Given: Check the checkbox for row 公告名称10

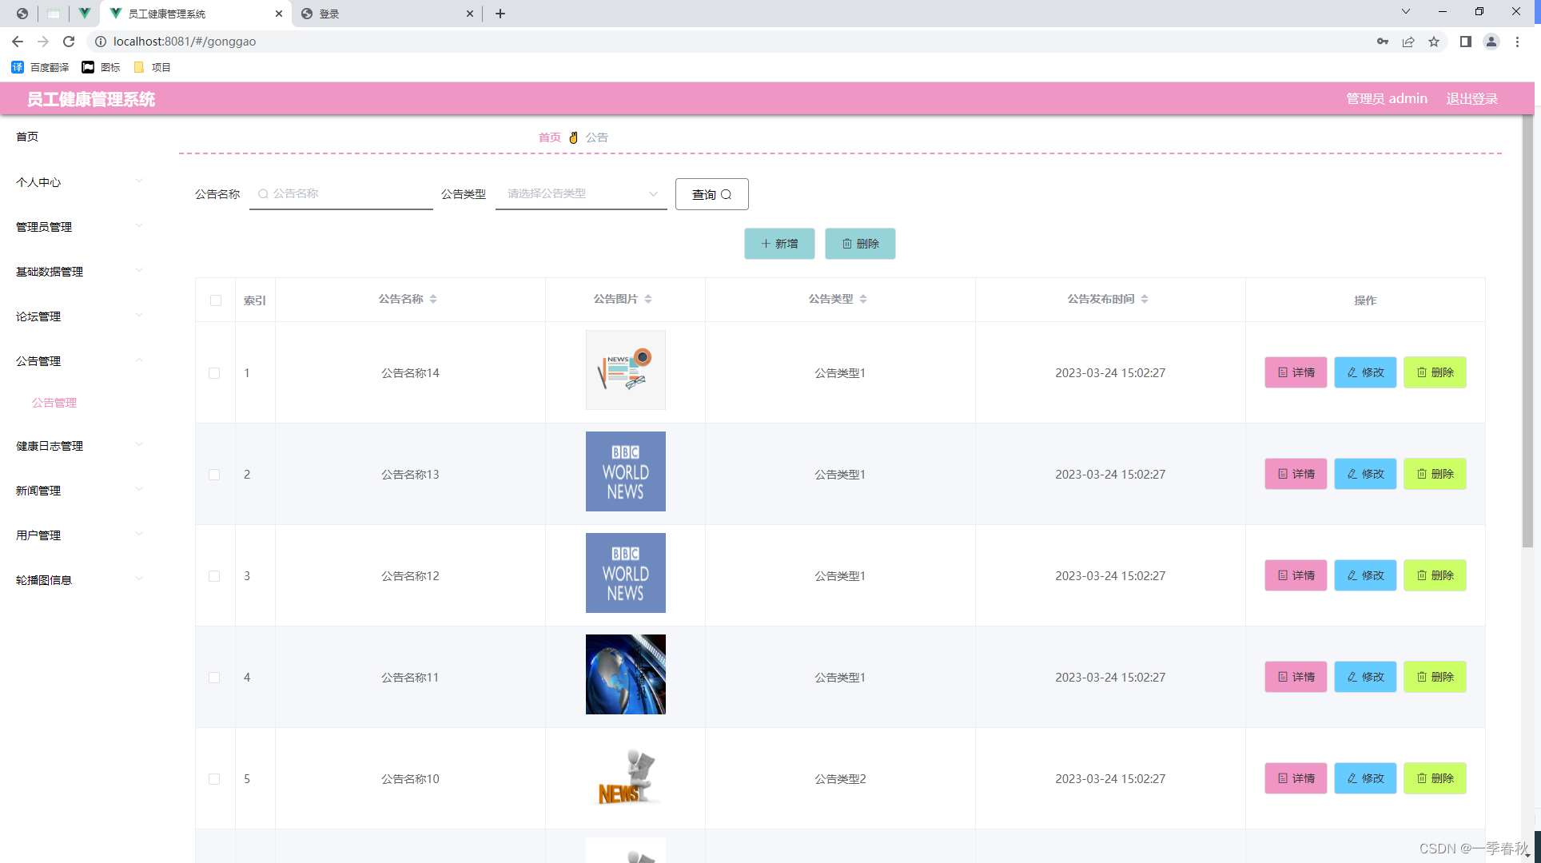Looking at the screenshot, I should pyautogui.click(x=214, y=779).
